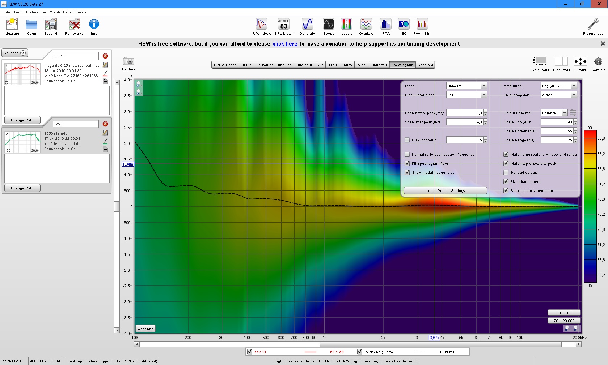Enable Draw contours checkbox

coord(407,140)
